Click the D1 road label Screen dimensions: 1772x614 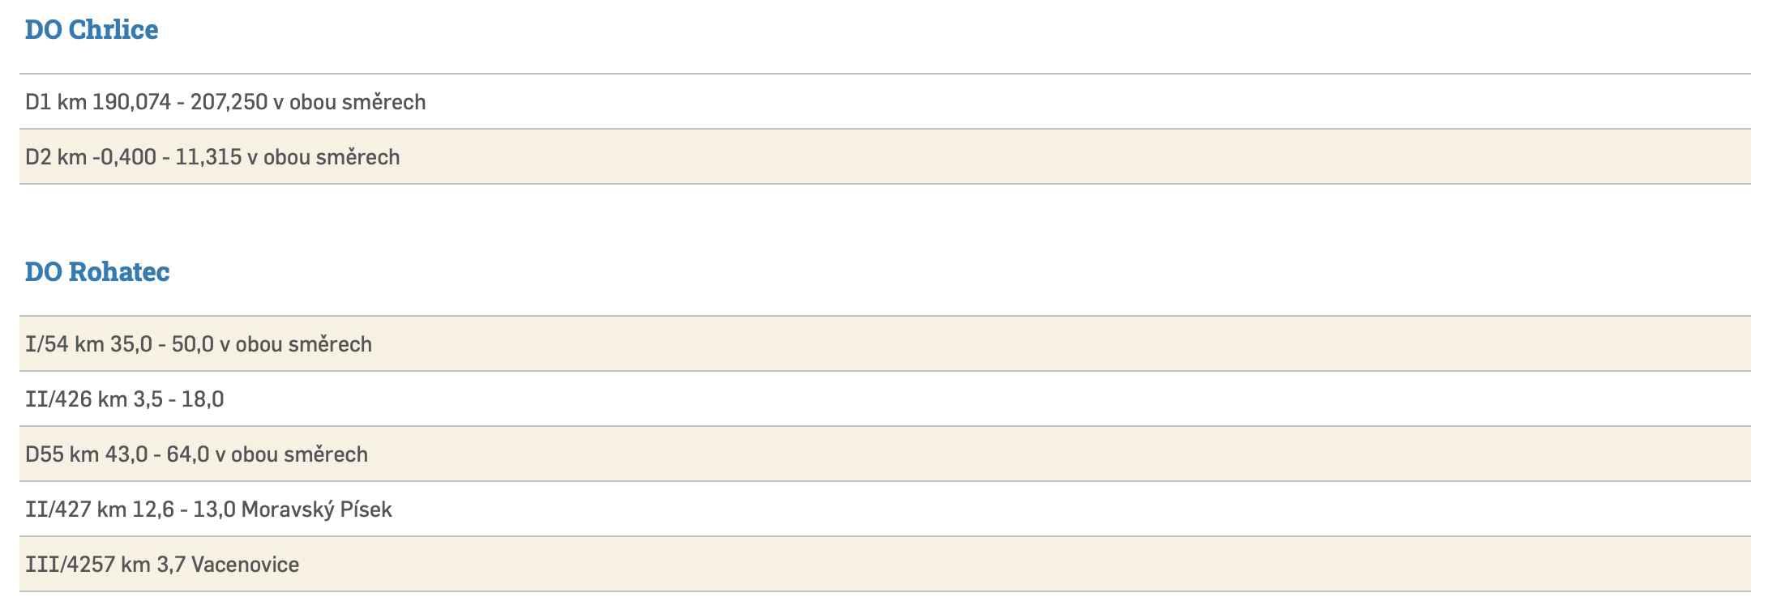click(38, 102)
